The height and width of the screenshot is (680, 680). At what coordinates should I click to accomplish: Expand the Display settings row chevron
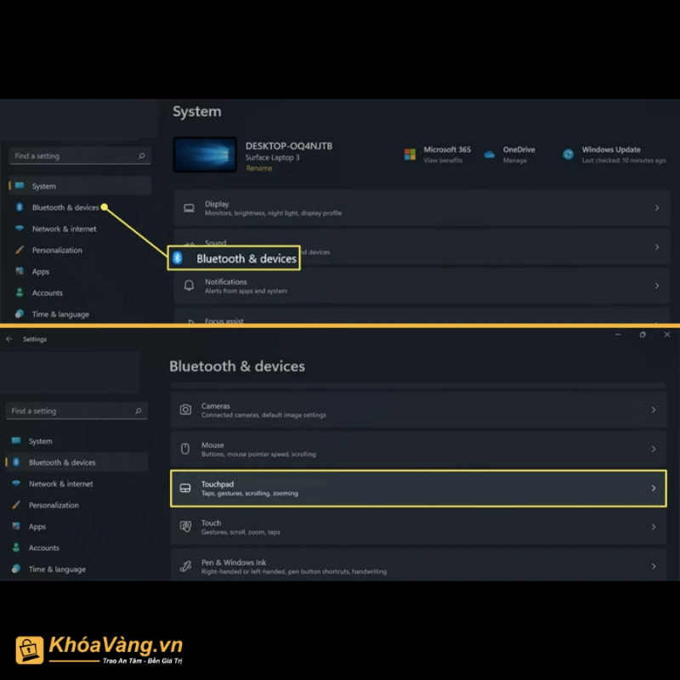657,208
